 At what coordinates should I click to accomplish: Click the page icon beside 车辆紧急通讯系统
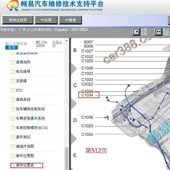[x=13, y=118]
